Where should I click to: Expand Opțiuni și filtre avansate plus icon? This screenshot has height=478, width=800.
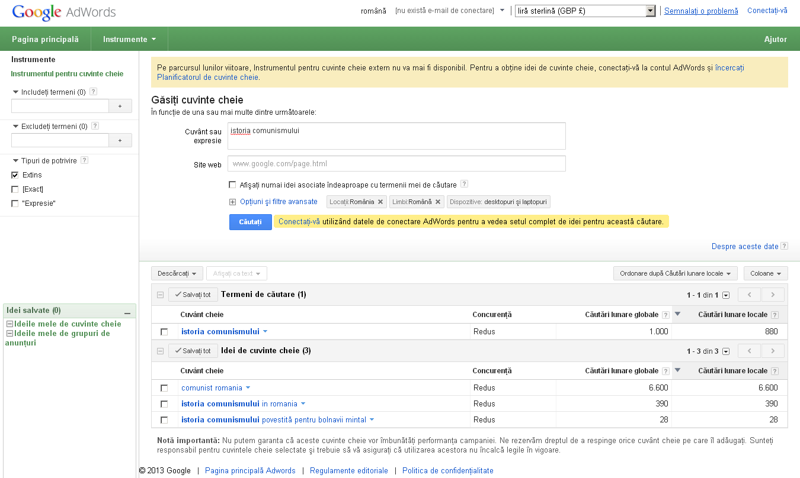(232, 202)
